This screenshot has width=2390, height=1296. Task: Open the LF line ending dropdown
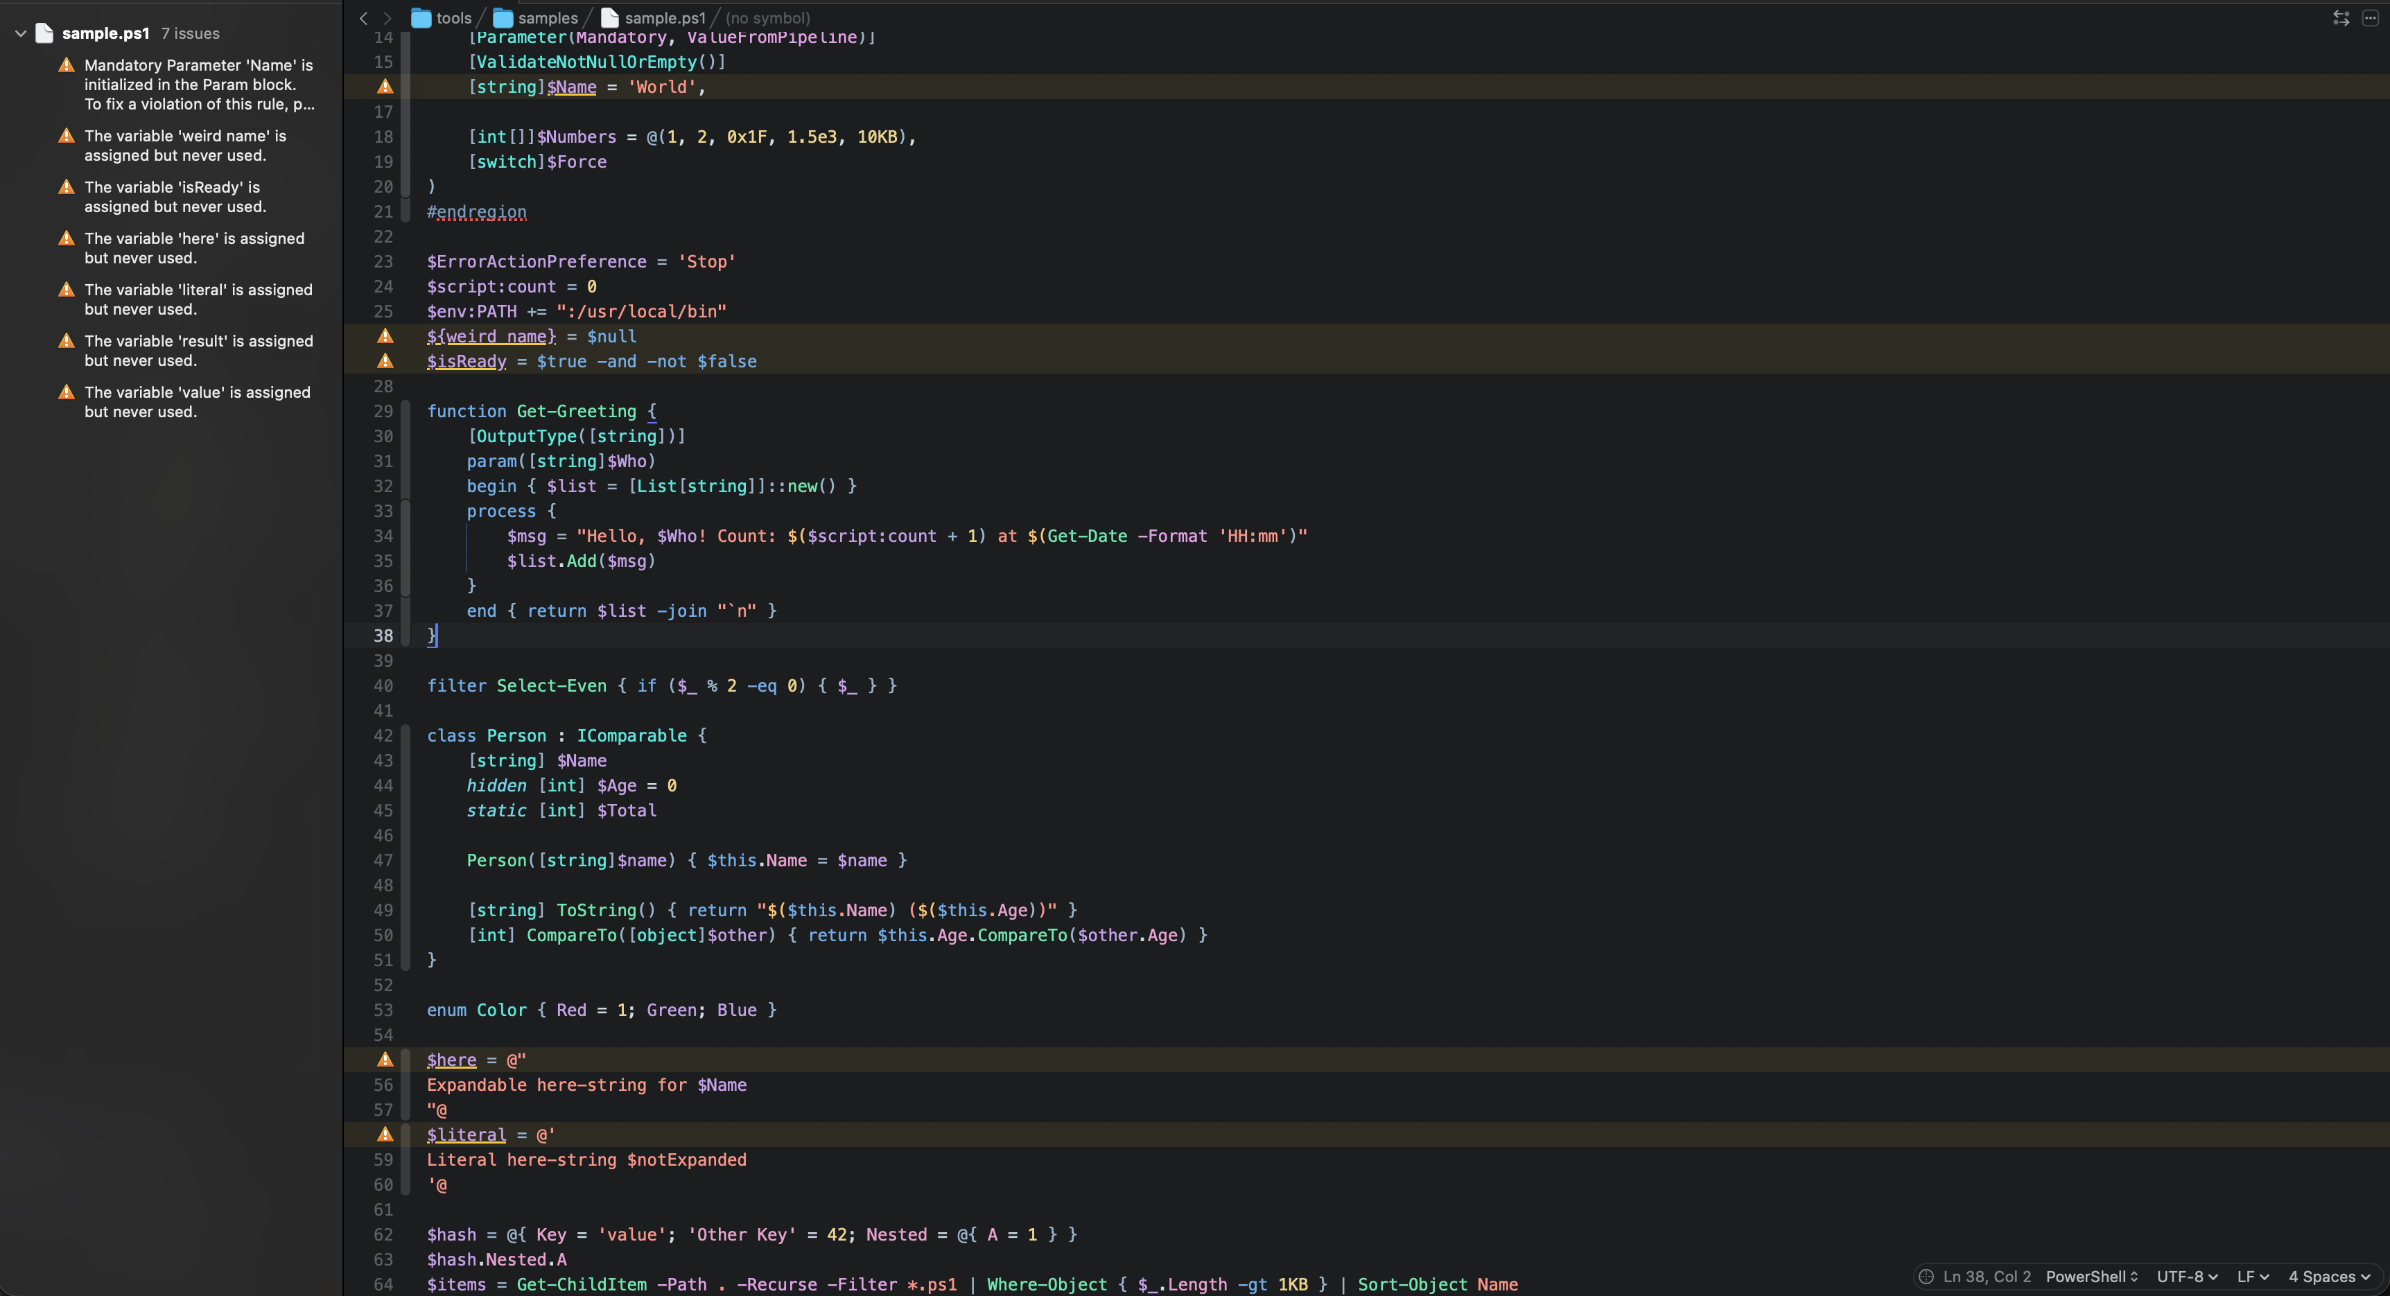point(2253,1277)
